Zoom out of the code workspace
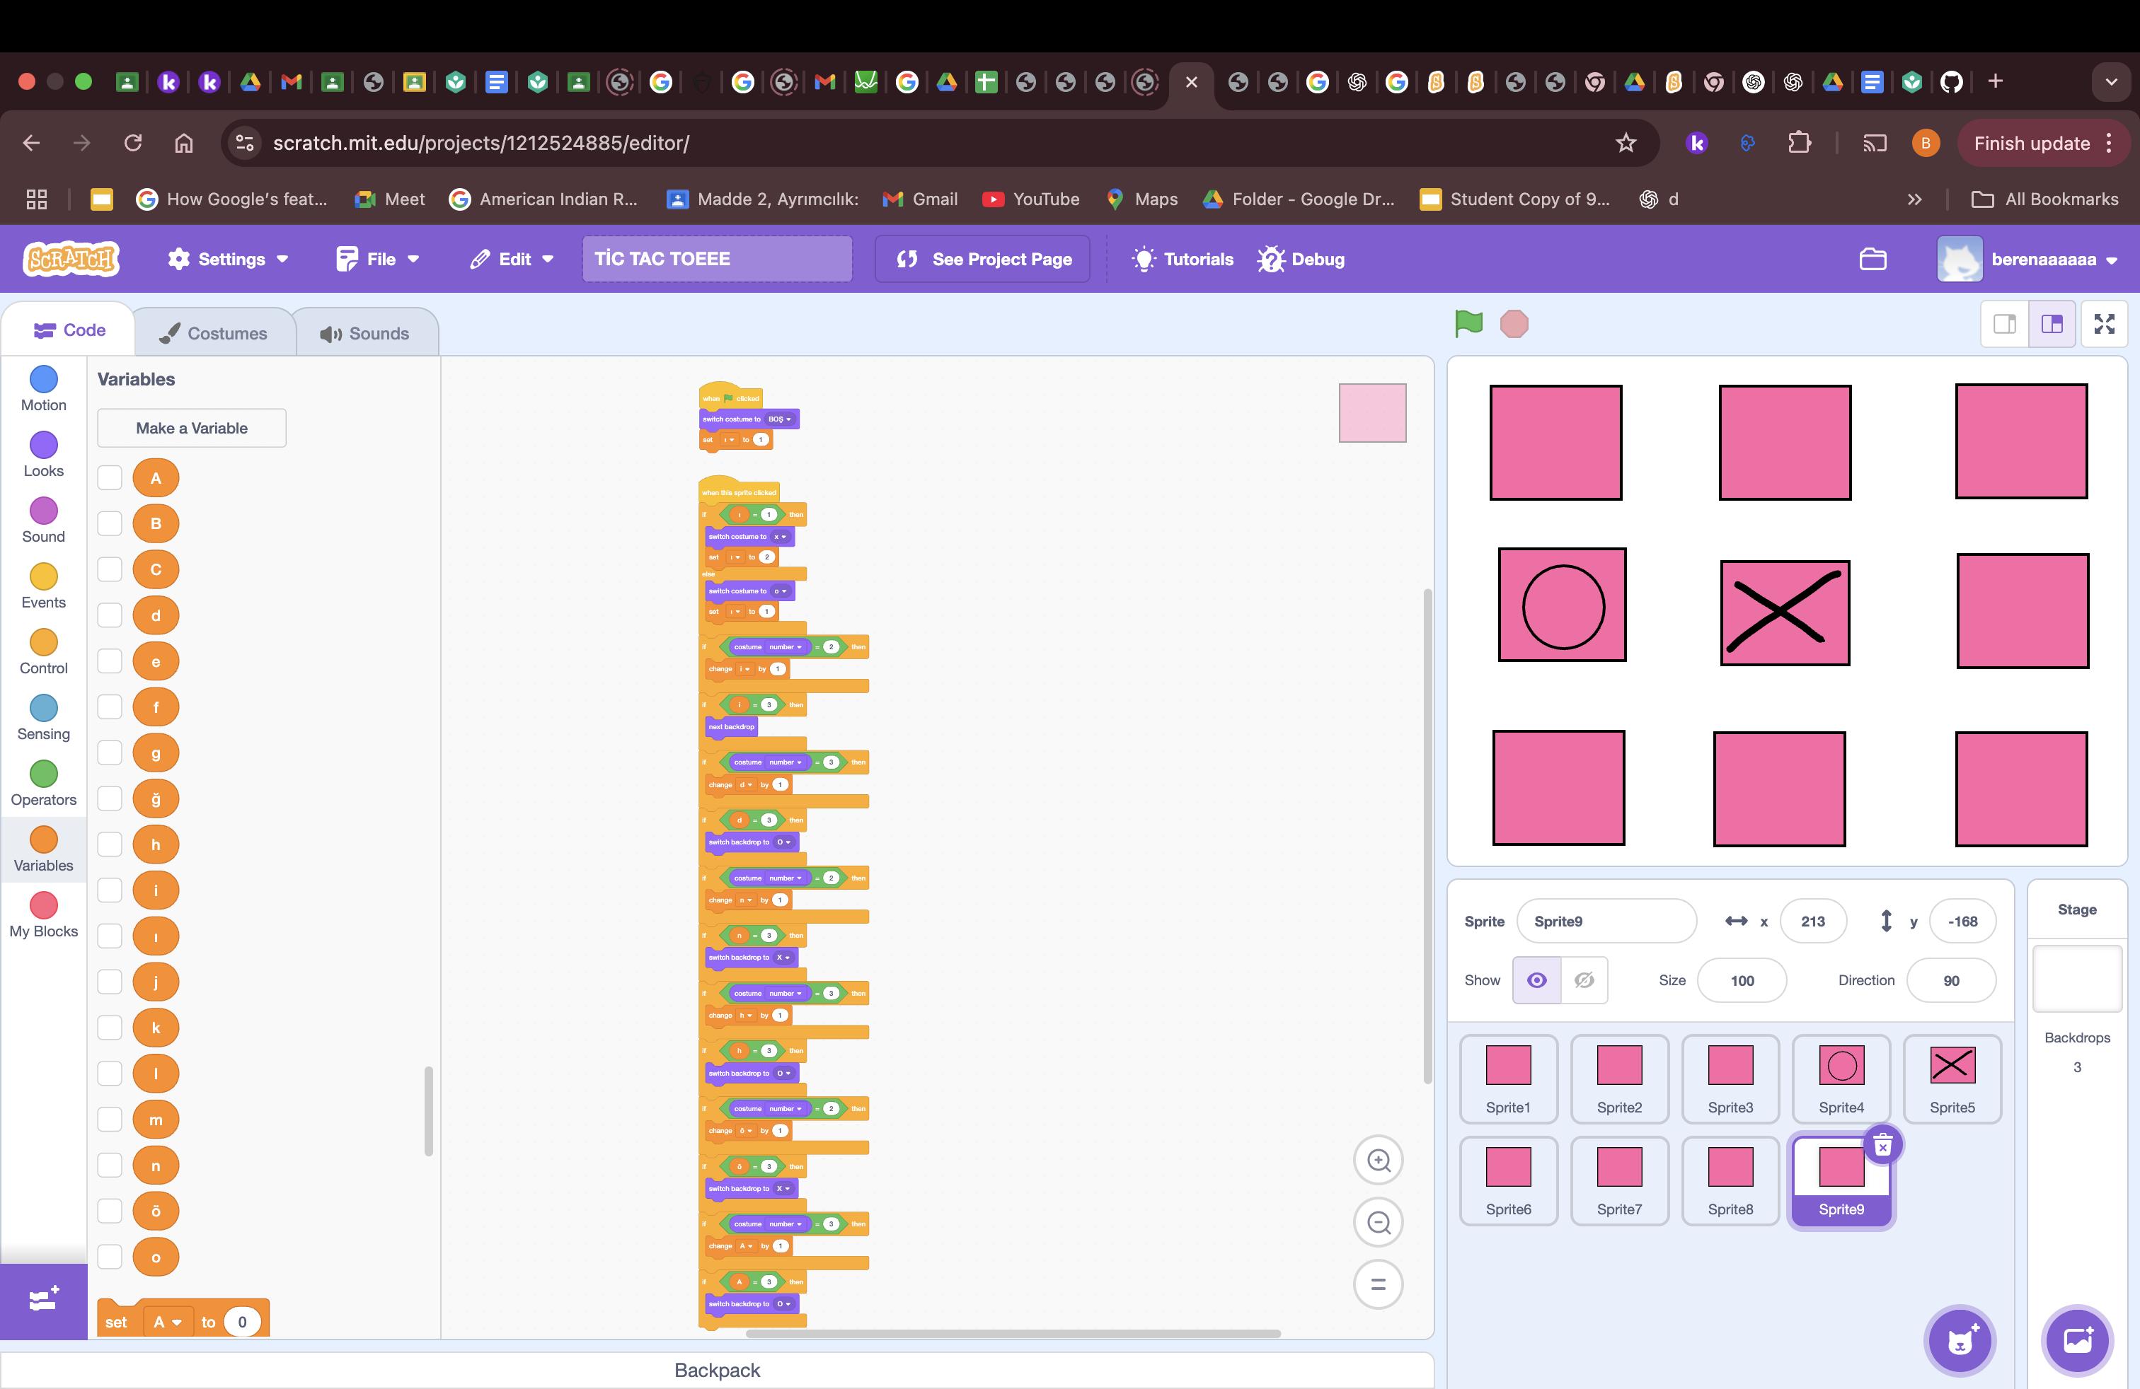This screenshot has width=2140, height=1389. (x=1378, y=1222)
